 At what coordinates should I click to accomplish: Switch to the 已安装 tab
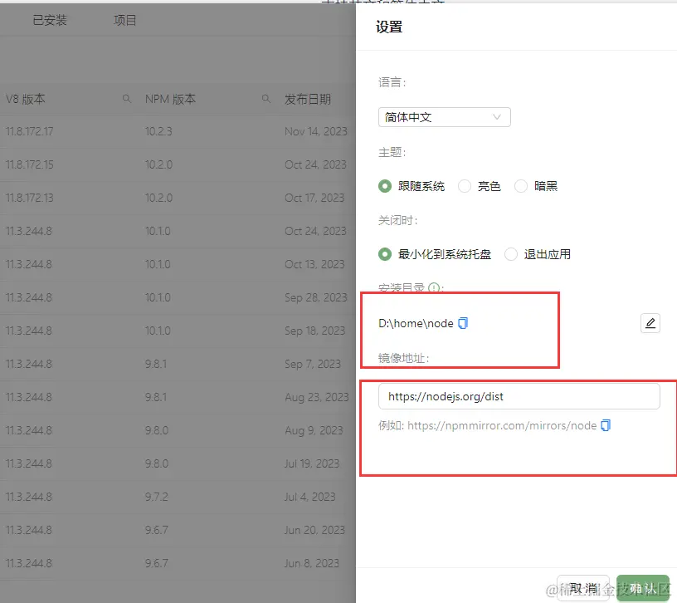click(50, 20)
